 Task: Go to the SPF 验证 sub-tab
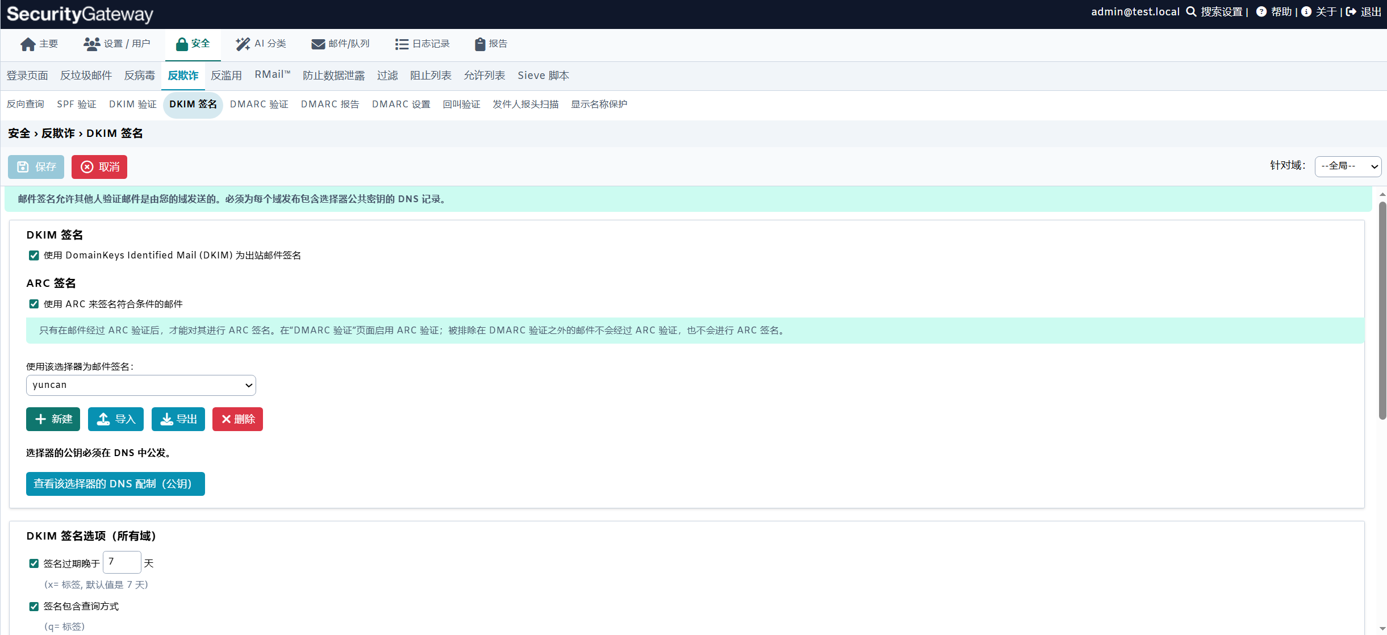click(x=77, y=105)
